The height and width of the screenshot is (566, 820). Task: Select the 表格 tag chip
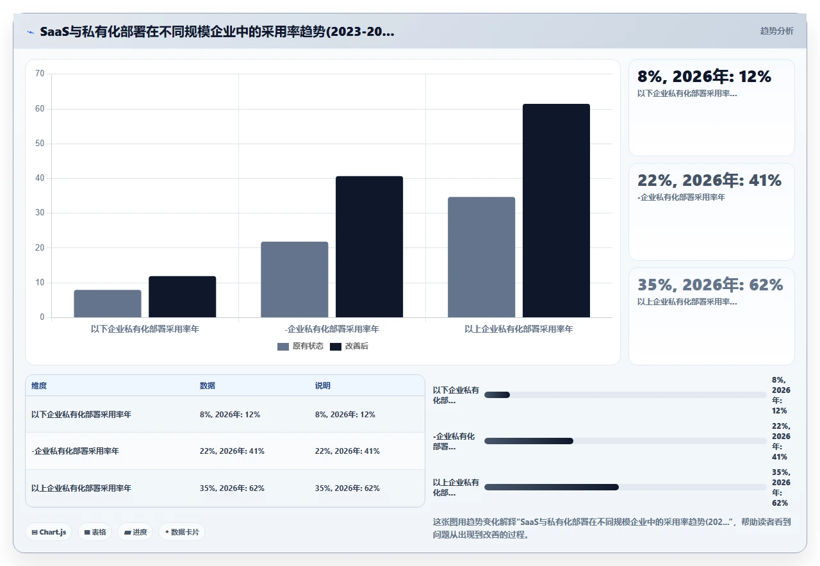[x=95, y=532]
